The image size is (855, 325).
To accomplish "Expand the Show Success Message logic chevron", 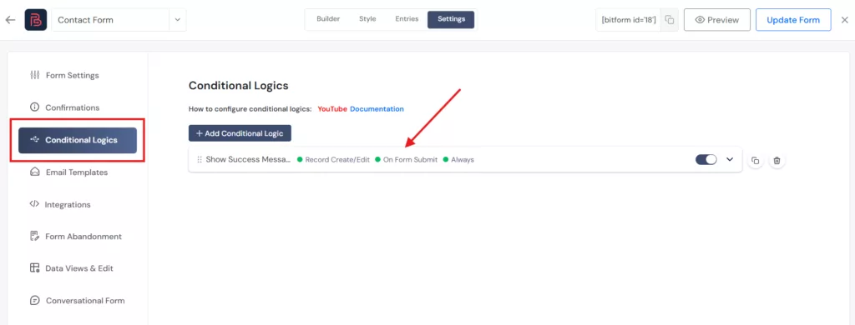I will pos(730,159).
